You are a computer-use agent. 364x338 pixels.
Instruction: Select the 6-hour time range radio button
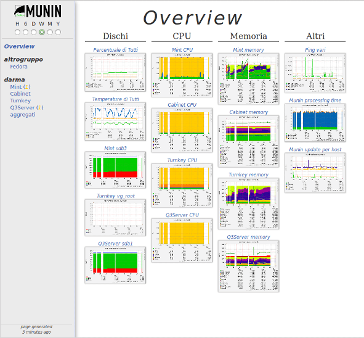25,32
